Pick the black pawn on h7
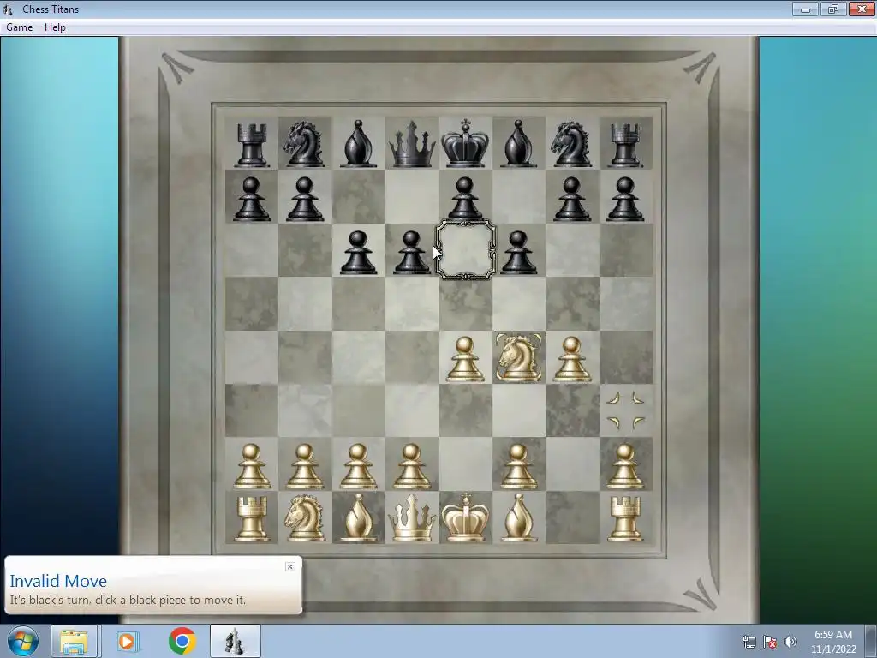Viewport: 877px width, 658px height. [625, 199]
